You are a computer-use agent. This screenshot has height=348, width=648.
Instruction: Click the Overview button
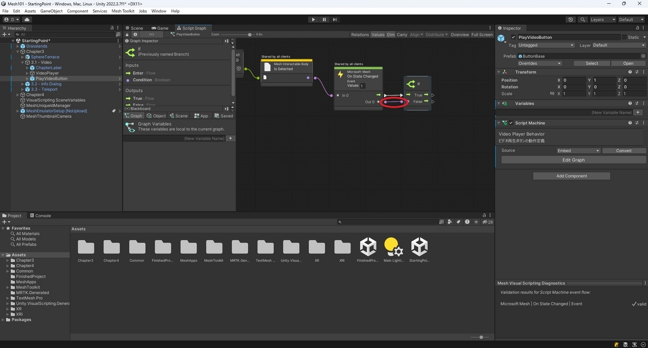460,35
